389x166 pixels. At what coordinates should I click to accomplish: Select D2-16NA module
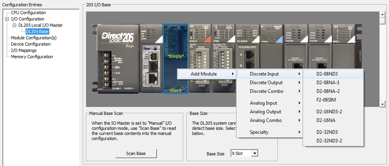(x=333, y=120)
